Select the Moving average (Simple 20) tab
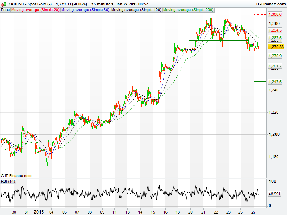The height and width of the screenshot is (215, 287). 36,10
